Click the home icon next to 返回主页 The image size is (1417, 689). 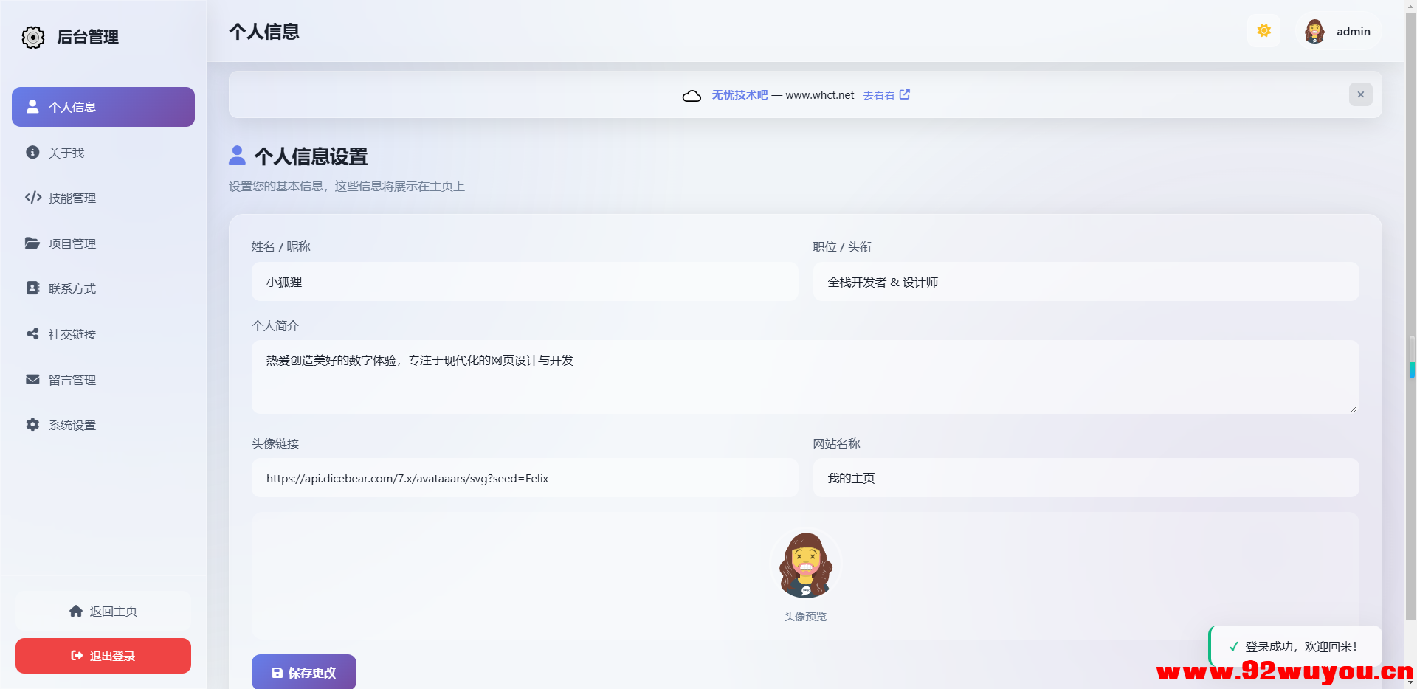[76, 611]
